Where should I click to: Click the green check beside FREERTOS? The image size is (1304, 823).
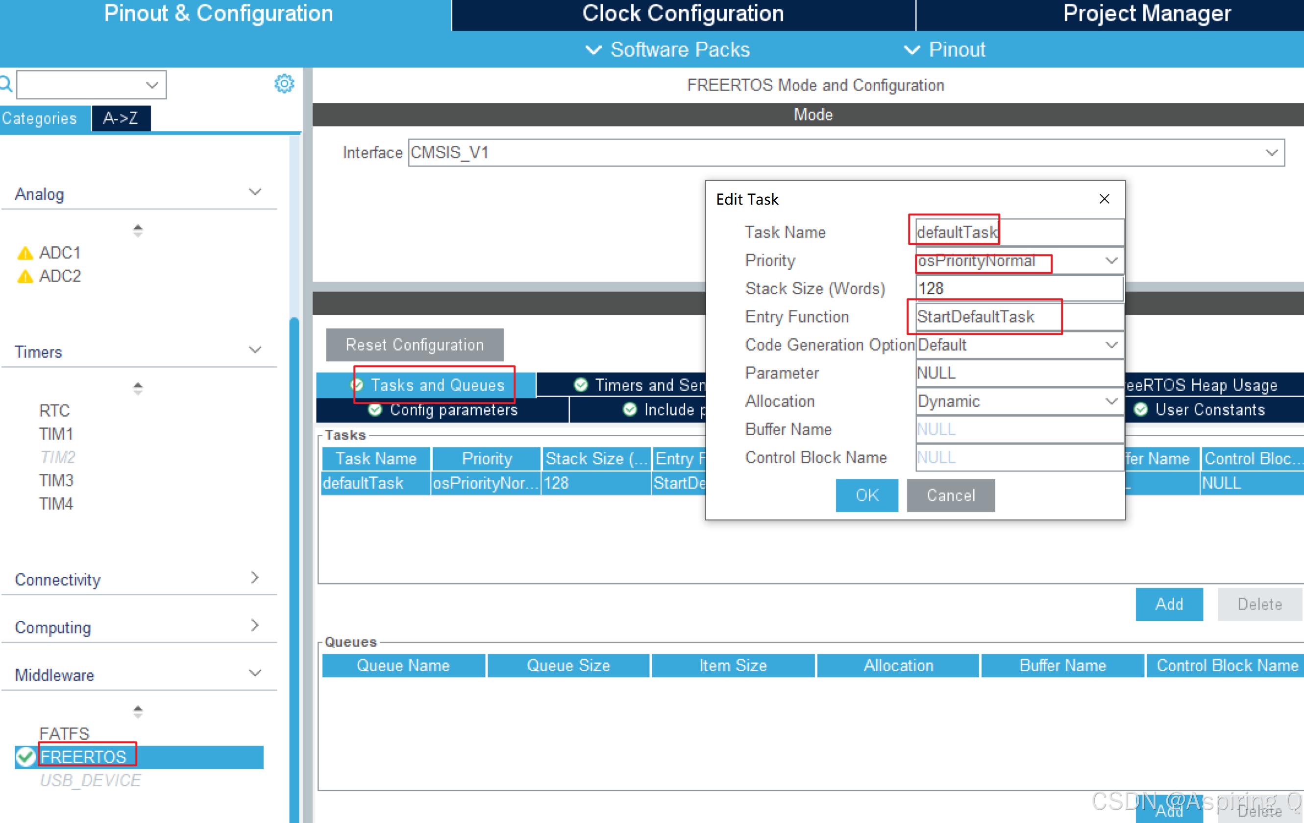pos(25,756)
